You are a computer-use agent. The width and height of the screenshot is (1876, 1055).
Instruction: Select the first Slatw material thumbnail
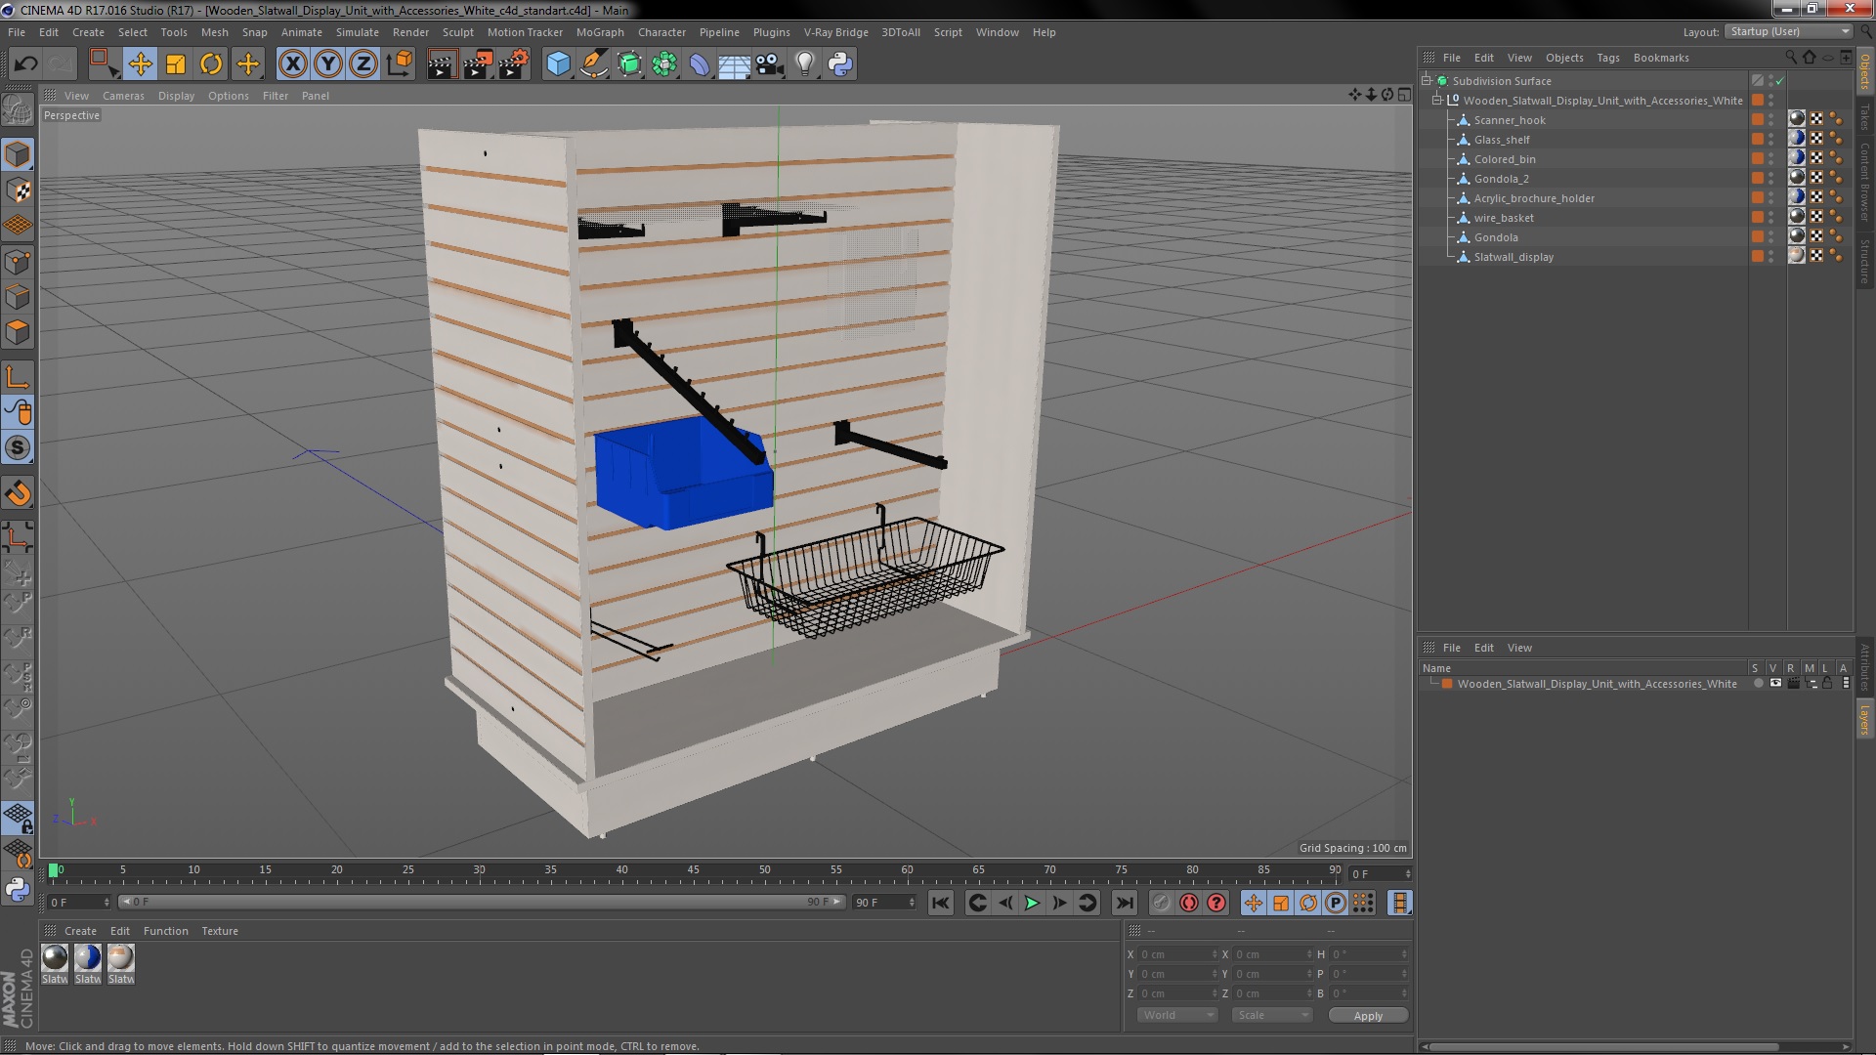(55, 958)
